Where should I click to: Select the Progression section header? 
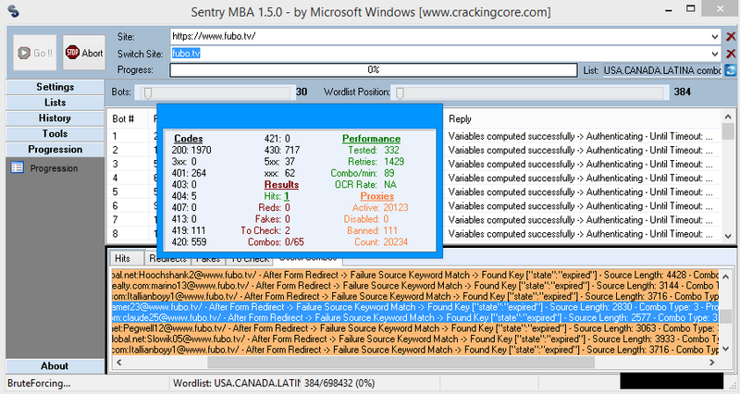(55, 149)
